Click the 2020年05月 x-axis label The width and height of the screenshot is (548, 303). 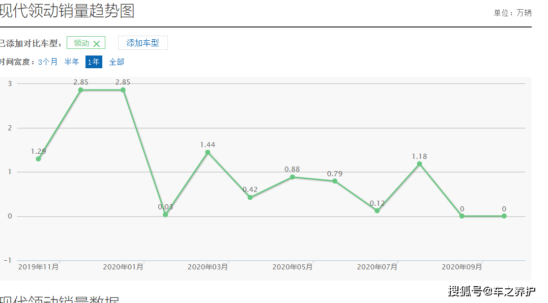pyautogui.click(x=292, y=267)
